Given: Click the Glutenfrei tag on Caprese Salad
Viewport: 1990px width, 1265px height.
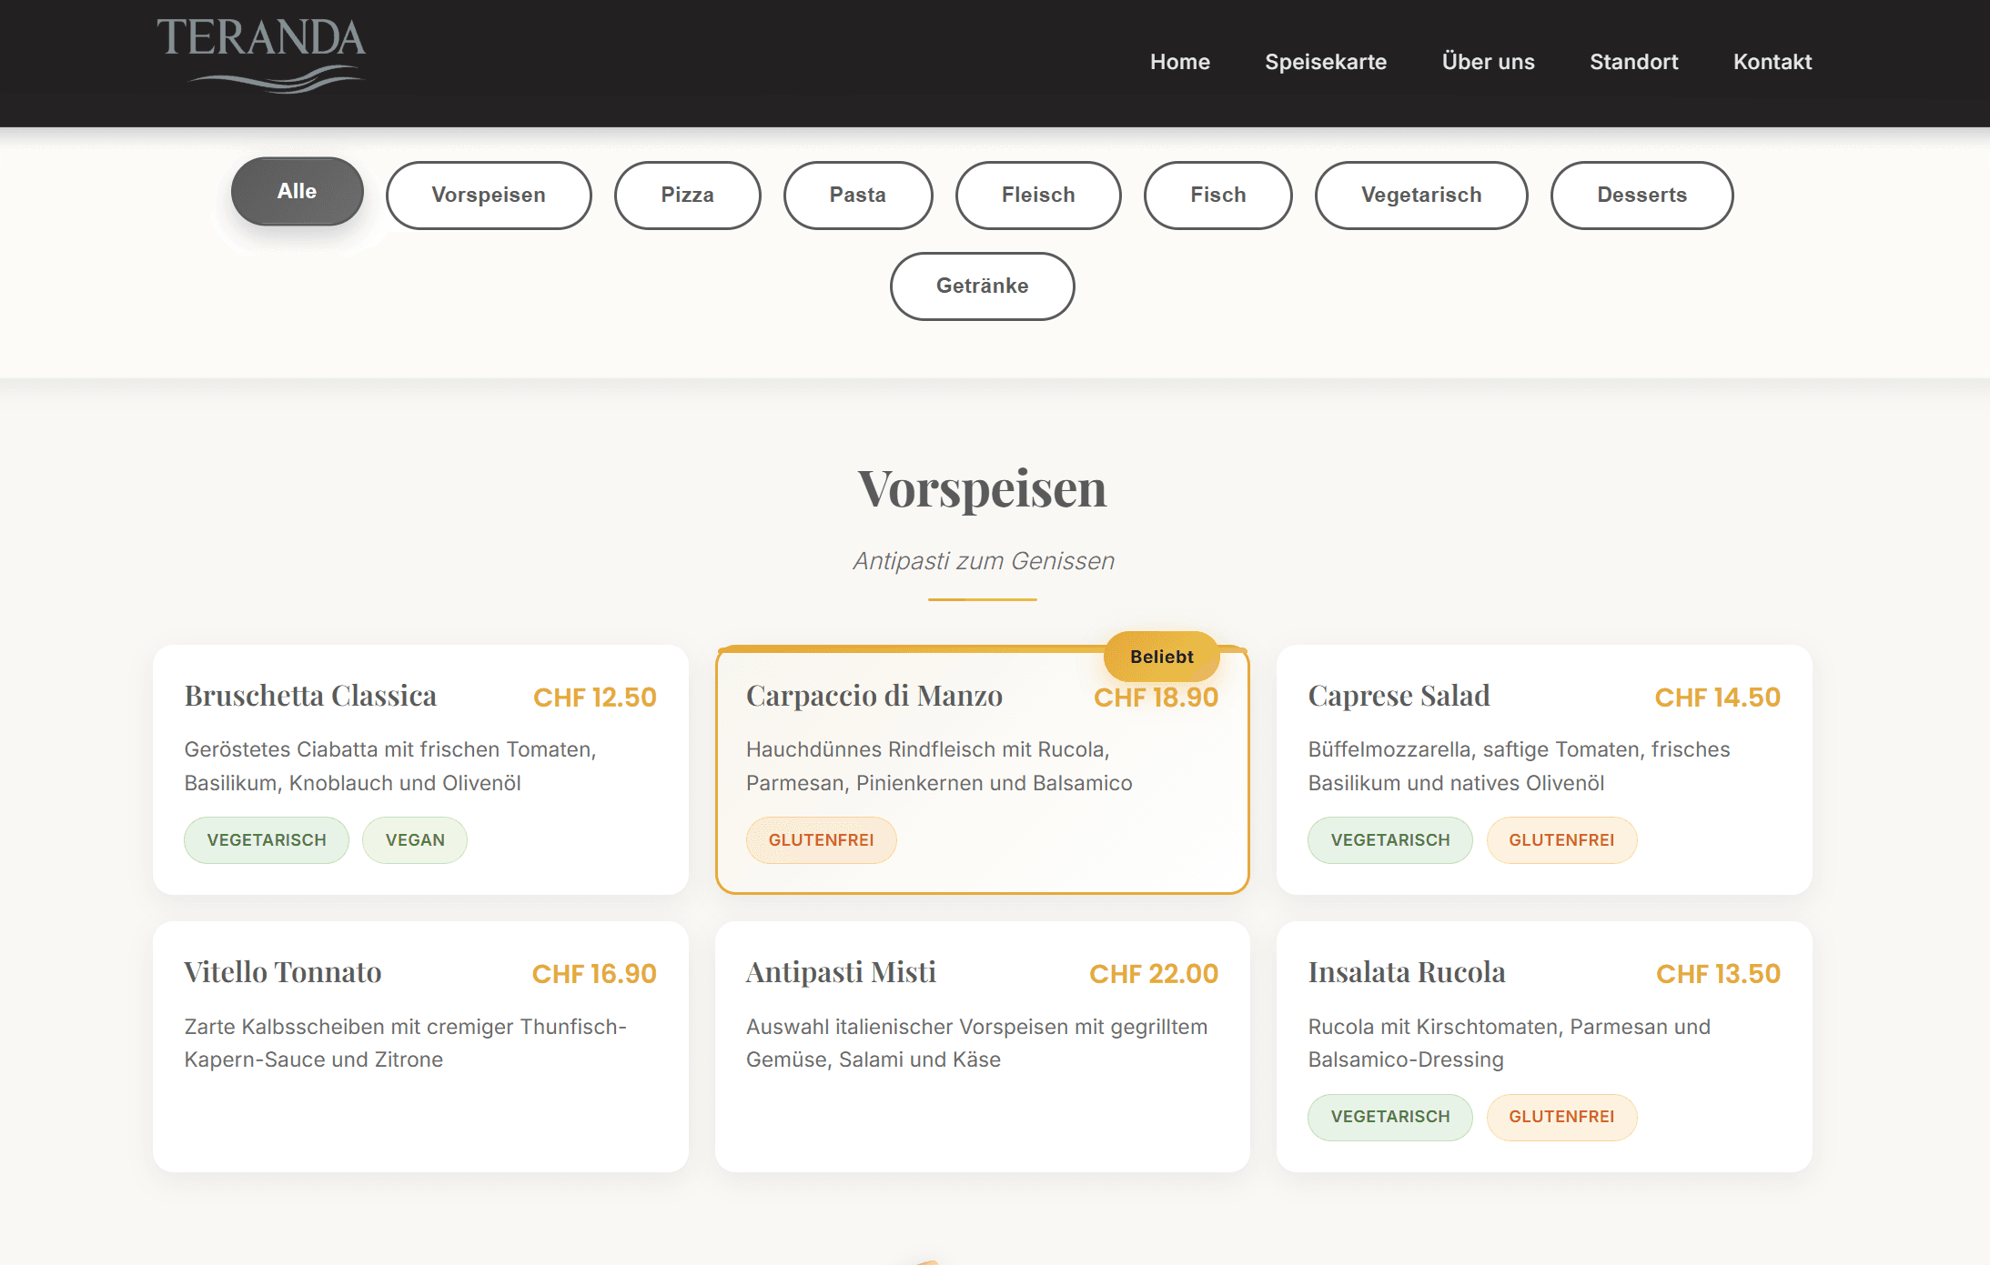Looking at the screenshot, I should [1561, 839].
